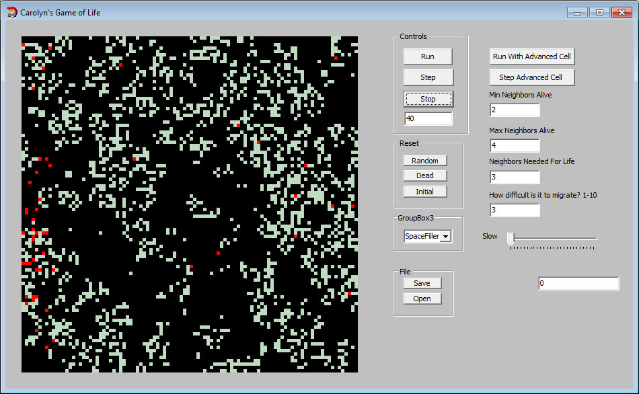The height and width of the screenshot is (394, 639).
Task: Edit the Min Neighbors Alive field
Action: (515, 110)
